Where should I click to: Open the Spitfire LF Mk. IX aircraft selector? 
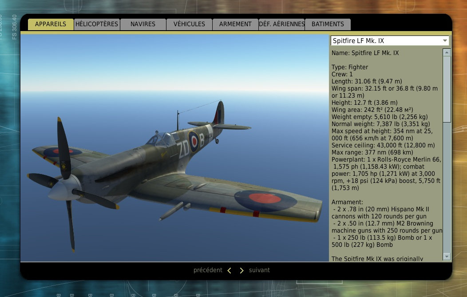(385, 41)
